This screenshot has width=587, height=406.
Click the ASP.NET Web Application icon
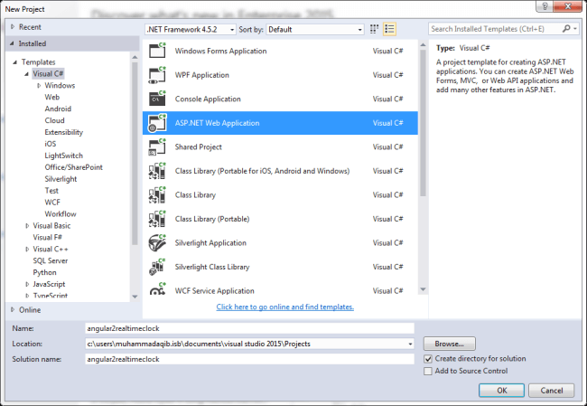[x=157, y=123]
